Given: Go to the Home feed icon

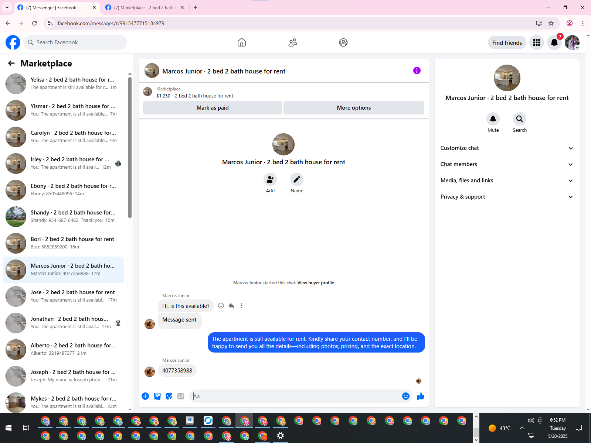Looking at the screenshot, I should (x=242, y=42).
